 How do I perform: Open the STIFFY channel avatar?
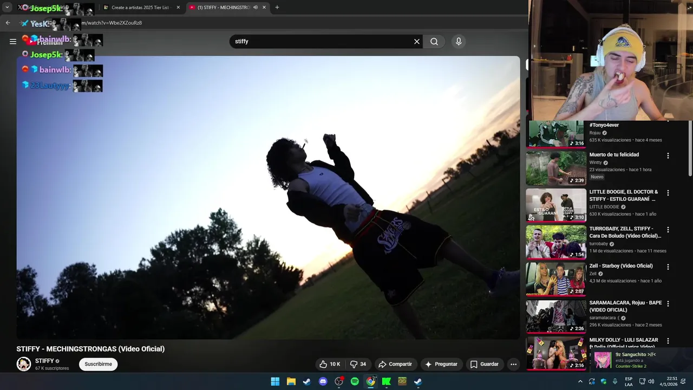tap(23, 364)
